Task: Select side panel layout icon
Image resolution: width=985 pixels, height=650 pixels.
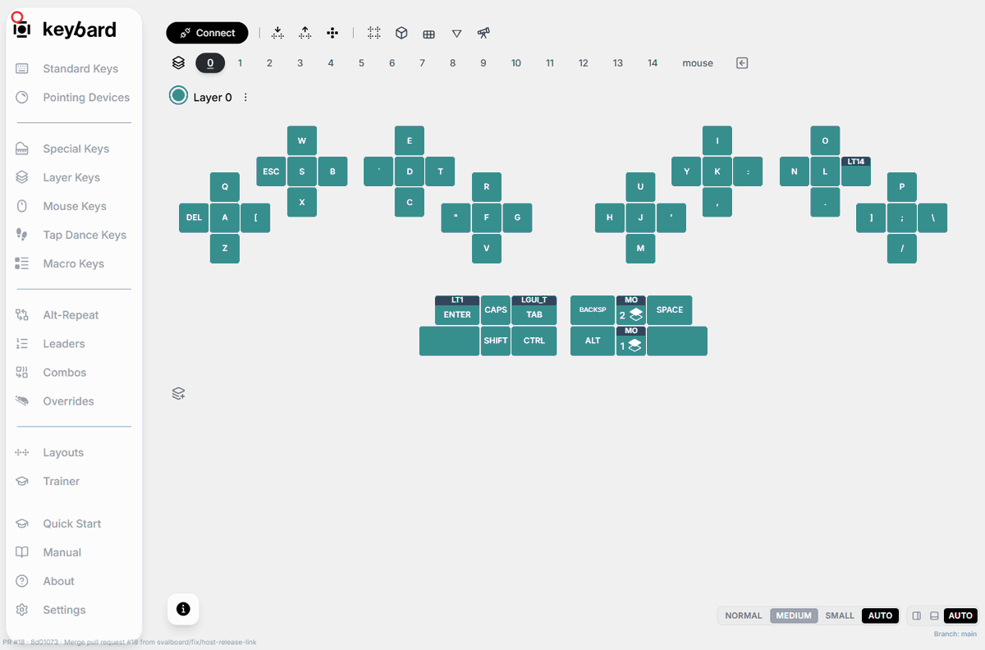Action: 917,616
